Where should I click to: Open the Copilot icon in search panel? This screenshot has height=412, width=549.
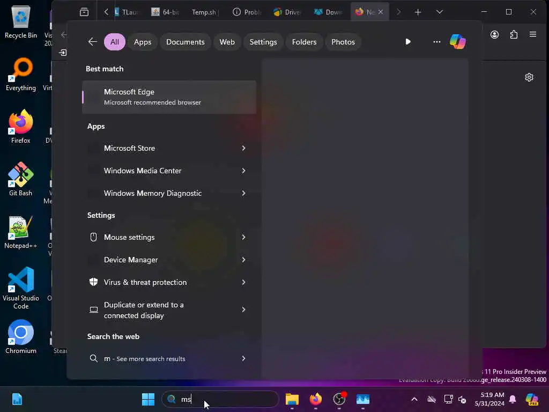(458, 42)
